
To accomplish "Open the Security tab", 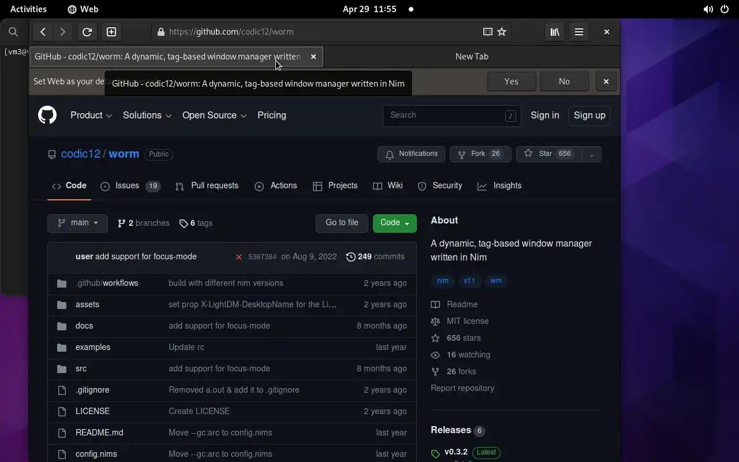I will [x=440, y=185].
